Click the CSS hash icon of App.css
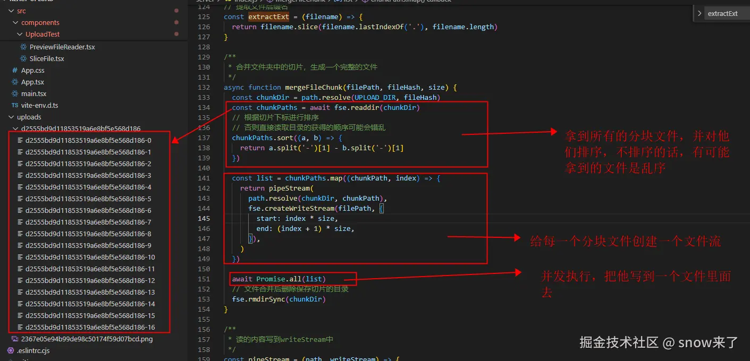The width and height of the screenshot is (750, 361). pyautogui.click(x=15, y=70)
